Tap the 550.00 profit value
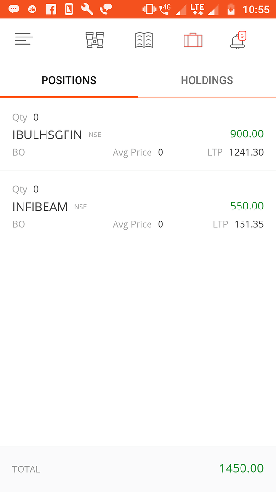 pos(247,206)
